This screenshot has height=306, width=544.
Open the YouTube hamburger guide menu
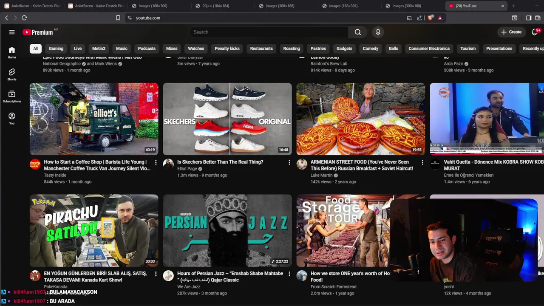12,32
